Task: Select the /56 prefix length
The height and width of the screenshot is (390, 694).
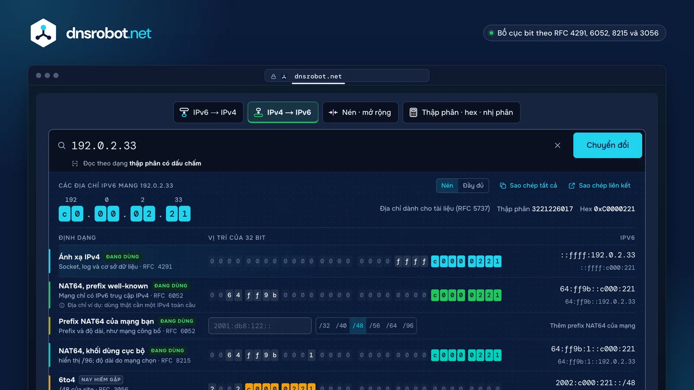Action: pyautogui.click(x=375, y=326)
